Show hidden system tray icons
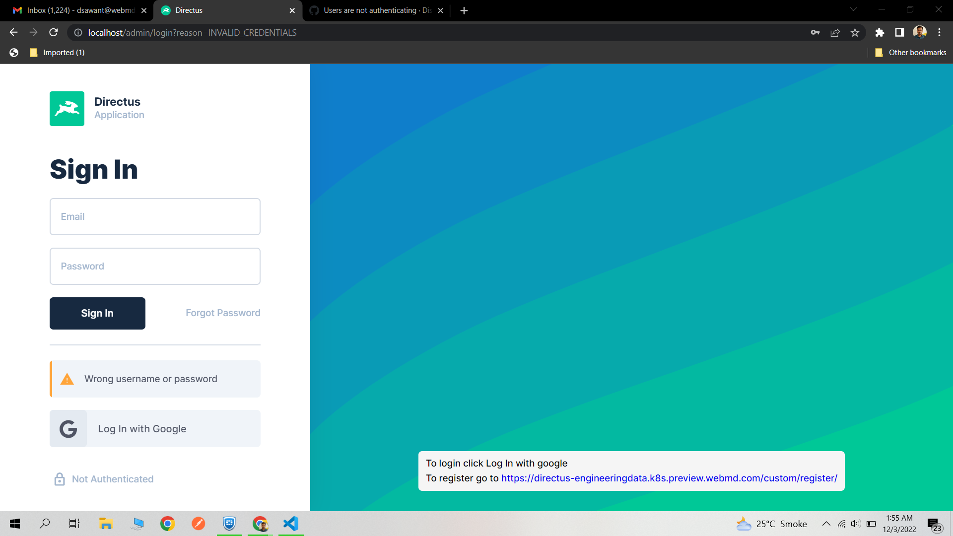Viewport: 953px width, 536px height. (826, 524)
